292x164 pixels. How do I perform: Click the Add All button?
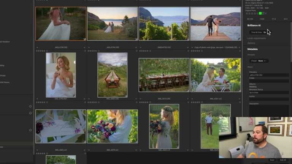(x=283, y=160)
